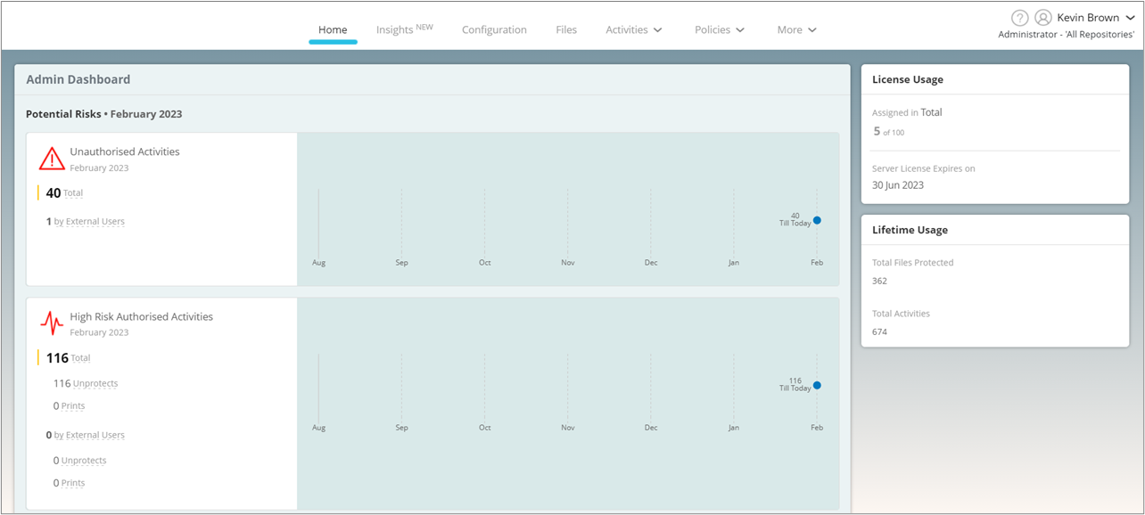Viewport: 1145px width, 515px height.
Task: Click the Feb label on Unauthorised chart
Action: pos(817,263)
